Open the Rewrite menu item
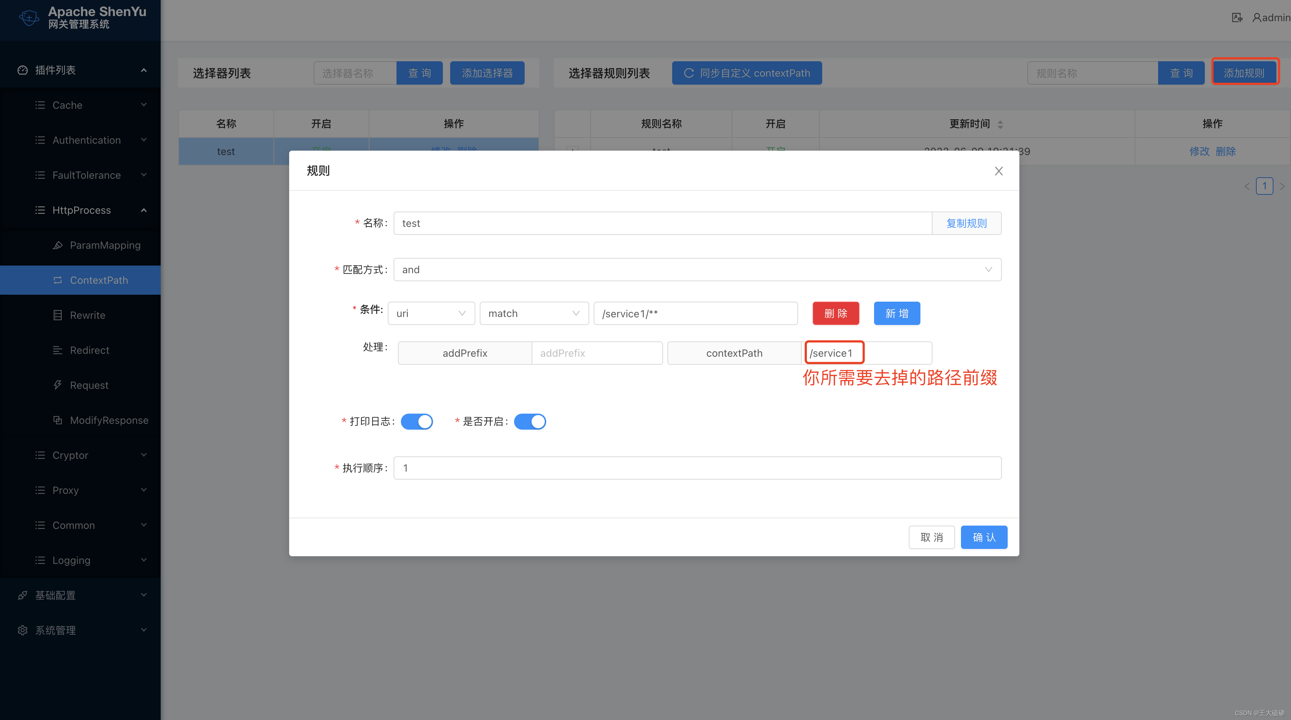This screenshot has width=1291, height=720. click(80, 316)
